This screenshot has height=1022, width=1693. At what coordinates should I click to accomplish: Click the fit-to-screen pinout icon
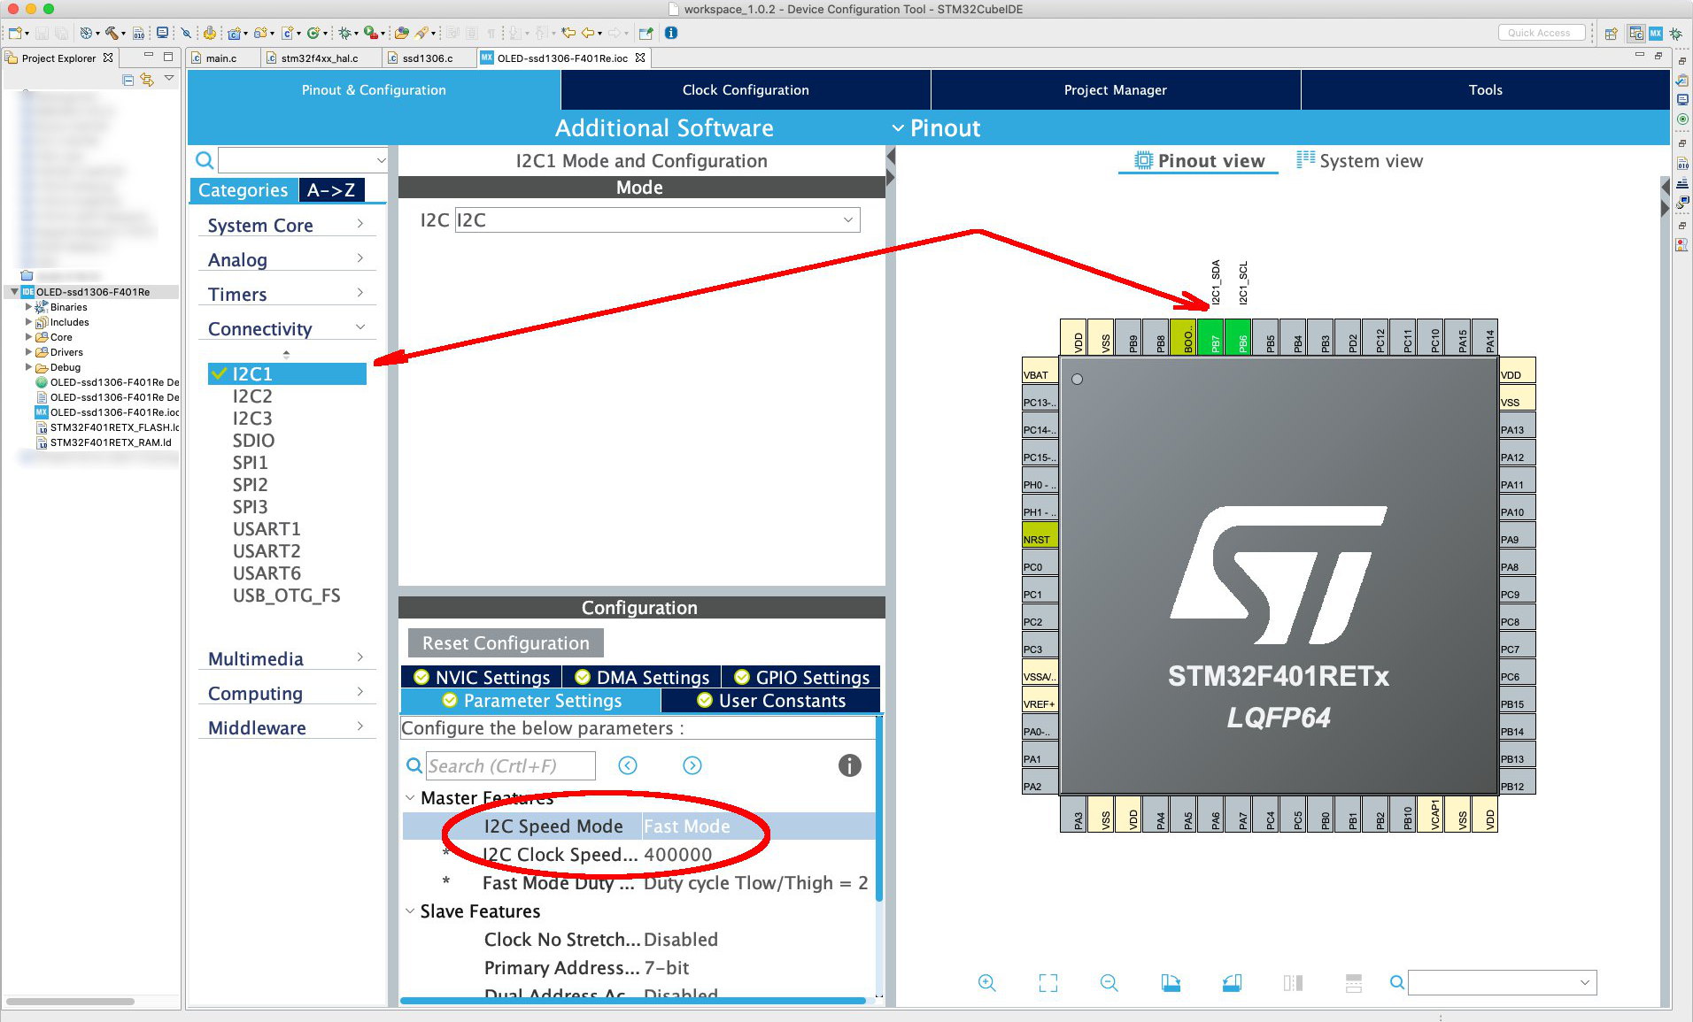(1047, 983)
